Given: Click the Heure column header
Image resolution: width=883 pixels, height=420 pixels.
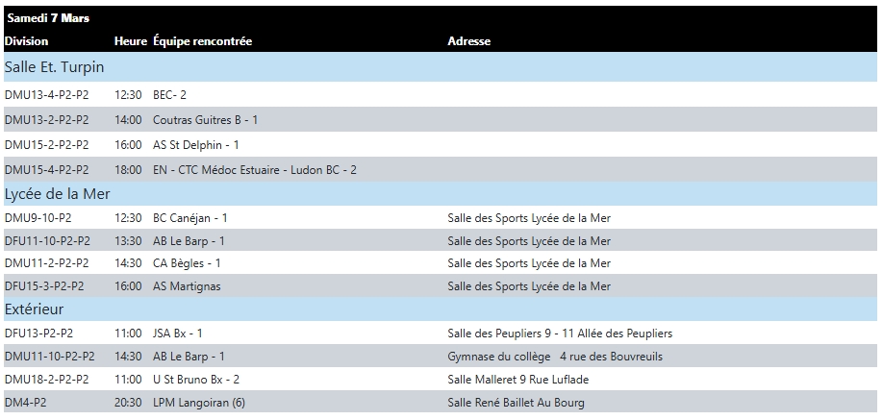Looking at the screenshot, I should [130, 41].
